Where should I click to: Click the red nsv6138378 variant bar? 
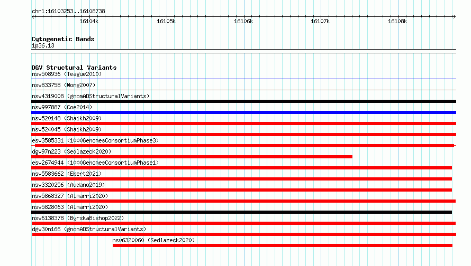[x=243, y=223]
